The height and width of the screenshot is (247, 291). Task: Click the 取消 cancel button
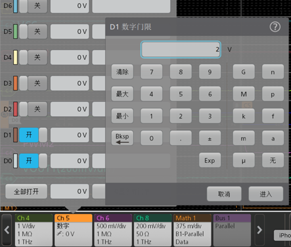pyautogui.click(x=224, y=194)
